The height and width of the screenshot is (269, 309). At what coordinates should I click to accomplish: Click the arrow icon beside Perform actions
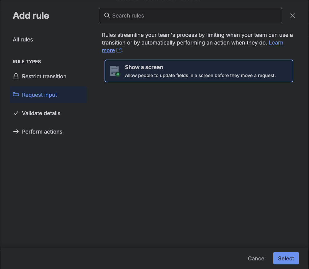pos(16,132)
